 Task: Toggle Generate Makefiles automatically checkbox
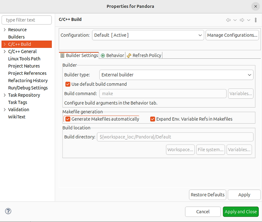[x=68, y=119]
